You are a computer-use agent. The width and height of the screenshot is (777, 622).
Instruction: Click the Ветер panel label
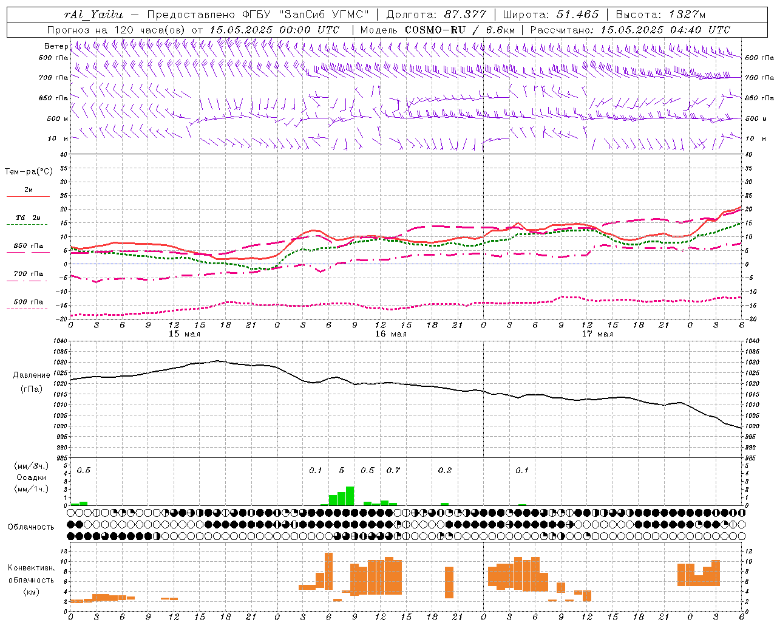coord(56,46)
